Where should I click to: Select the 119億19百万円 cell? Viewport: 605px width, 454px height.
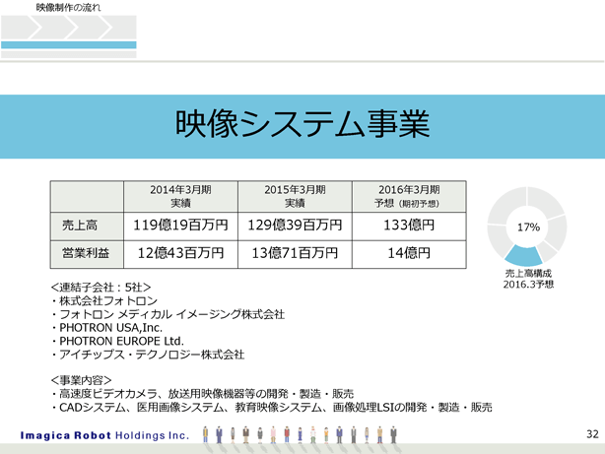click(x=180, y=227)
